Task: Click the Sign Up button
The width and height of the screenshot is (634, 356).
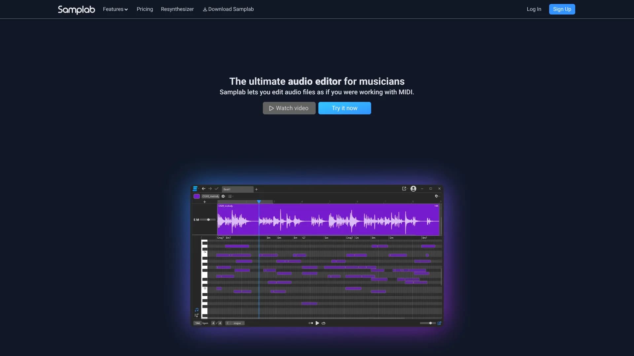Action: [x=562, y=9]
